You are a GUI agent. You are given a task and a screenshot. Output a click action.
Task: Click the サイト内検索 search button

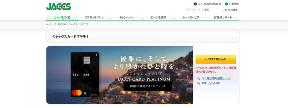point(231,10)
